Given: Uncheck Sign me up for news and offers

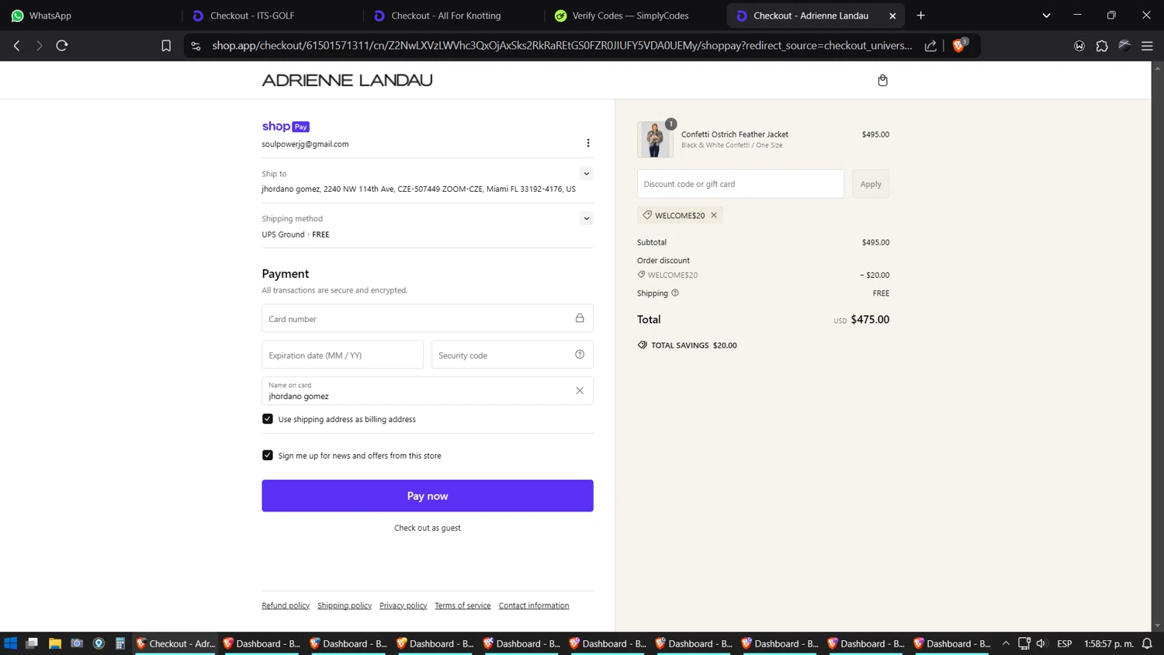Looking at the screenshot, I should tap(268, 456).
